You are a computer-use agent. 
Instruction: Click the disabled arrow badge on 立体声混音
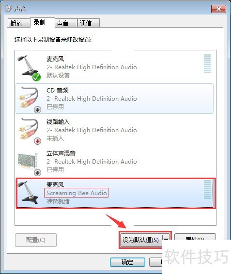pyautogui.click(x=37, y=172)
